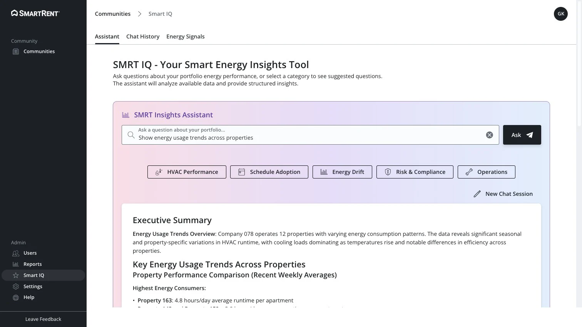Image resolution: width=582 pixels, height=327 pixels.
Task: Start a New Chat Session
Action: 503,194
